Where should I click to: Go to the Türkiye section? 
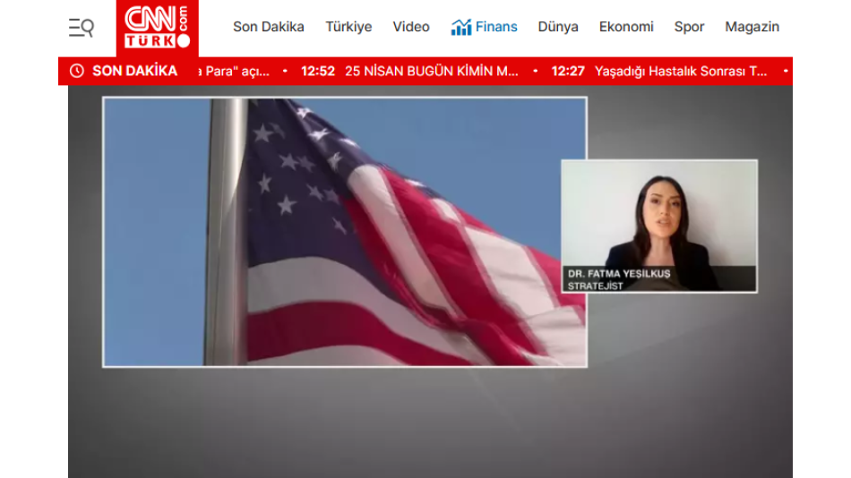348,27
